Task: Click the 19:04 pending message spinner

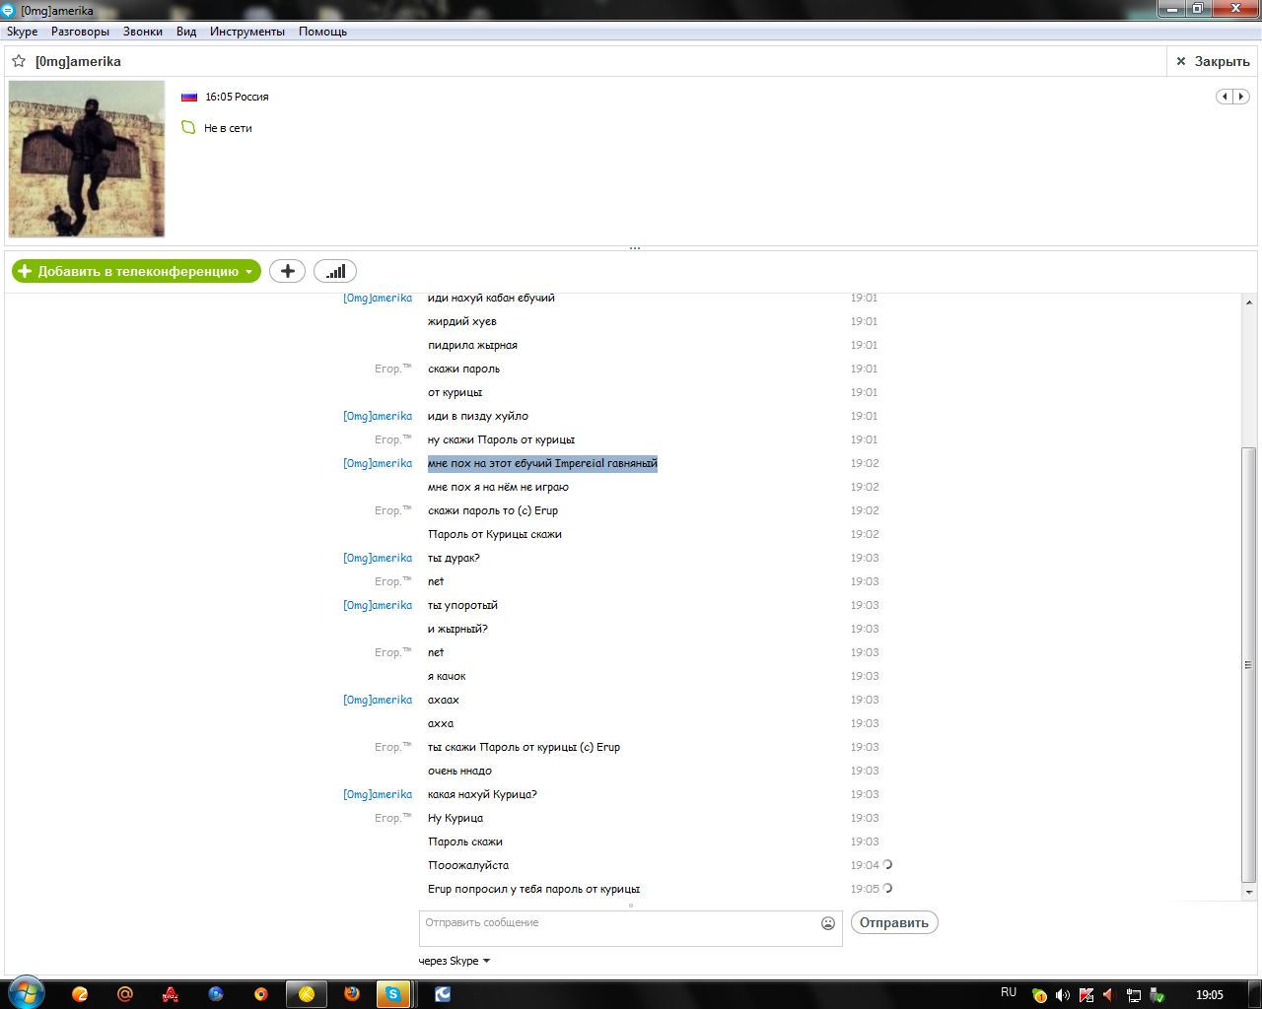Action: 887,864
